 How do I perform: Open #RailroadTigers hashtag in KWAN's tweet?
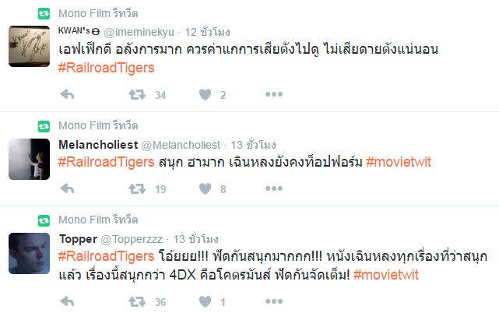pos(106,68)
